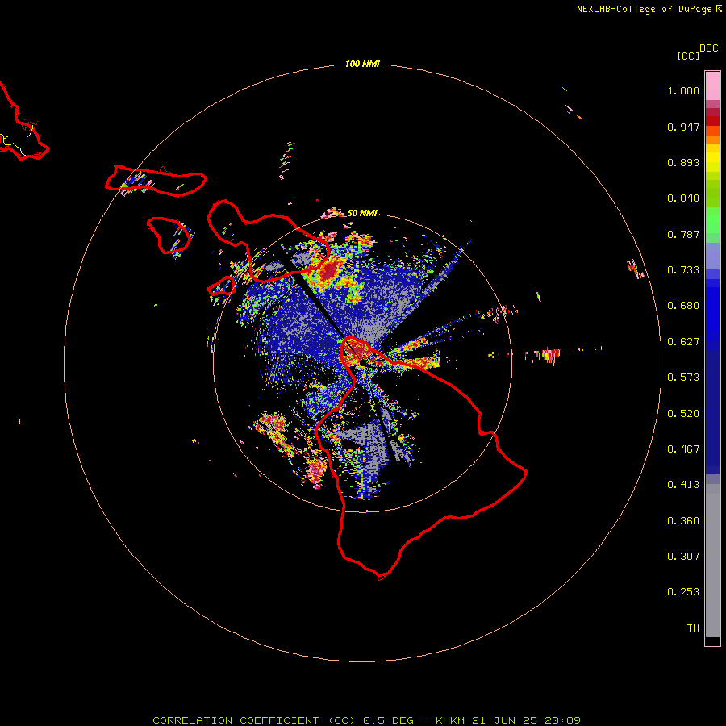
Task: Select the 0.680 legend value
Action: pos(683,306)
